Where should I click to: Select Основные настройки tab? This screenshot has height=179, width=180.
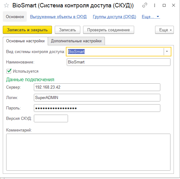25,41
